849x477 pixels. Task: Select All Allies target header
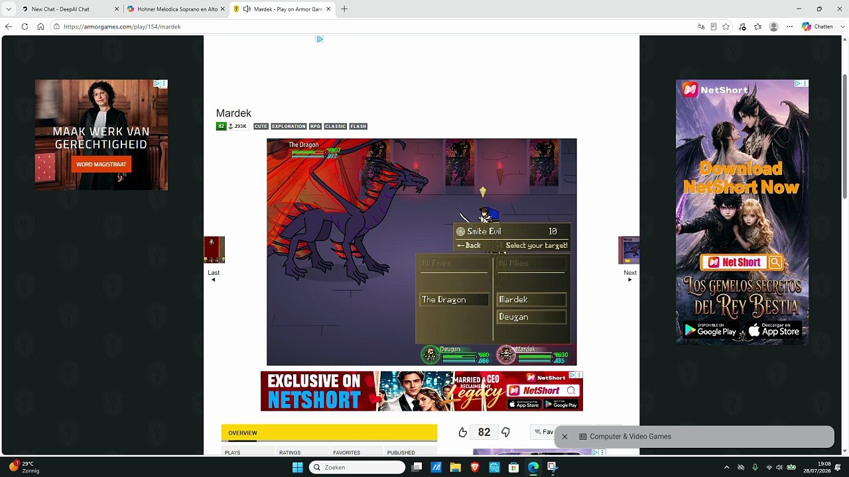click(532, 264)
